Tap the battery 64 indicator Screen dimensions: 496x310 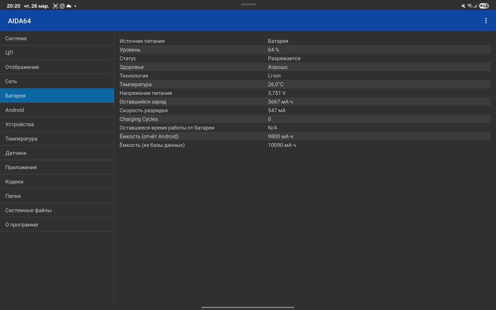[484, 5]
